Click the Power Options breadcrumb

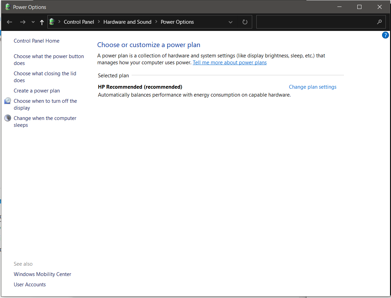177,22
